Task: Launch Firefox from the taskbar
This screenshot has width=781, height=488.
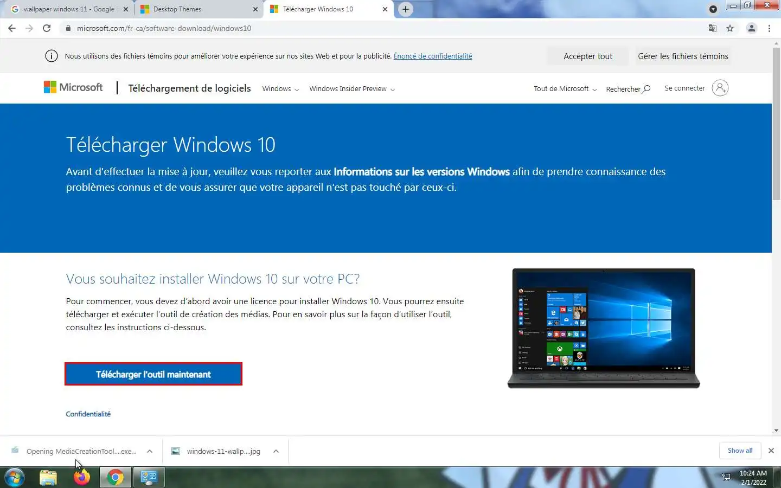Action: pyautogui.click(x=82, y=477)
